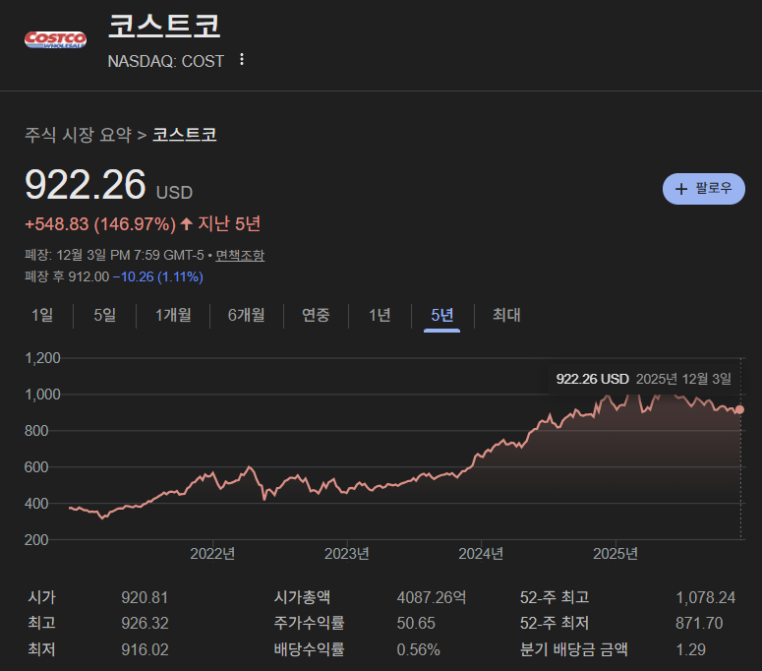This screenshot has width=762, height=671.
Task: Click the 922.26 current price
Action: [85, 185]
